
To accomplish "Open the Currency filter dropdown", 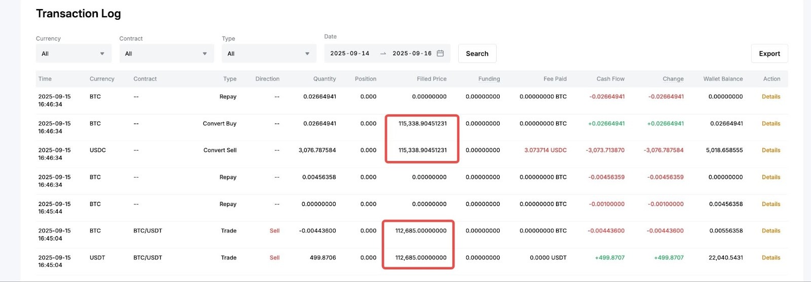I will tap(73, 54).
